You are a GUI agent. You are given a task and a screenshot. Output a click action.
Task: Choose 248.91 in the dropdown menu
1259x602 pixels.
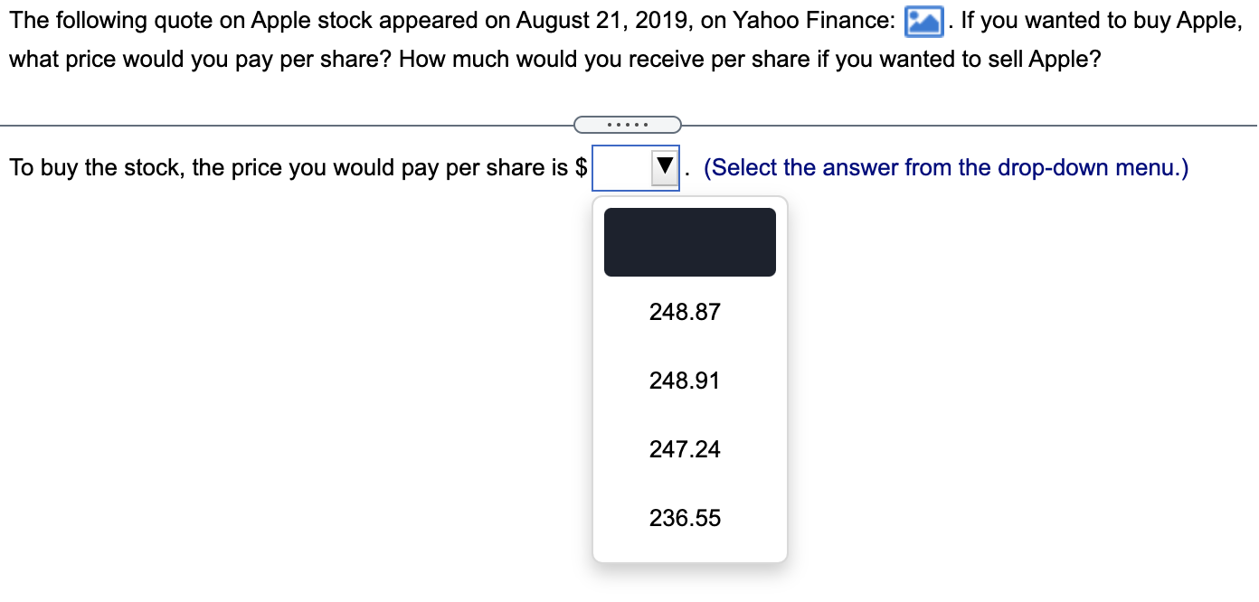click(x=685, y=381)
